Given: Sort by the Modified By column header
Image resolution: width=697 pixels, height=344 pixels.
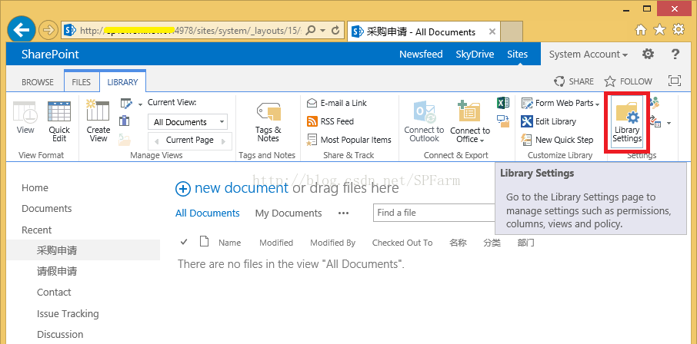Looking at the screenshot, I should click(332, 243).
